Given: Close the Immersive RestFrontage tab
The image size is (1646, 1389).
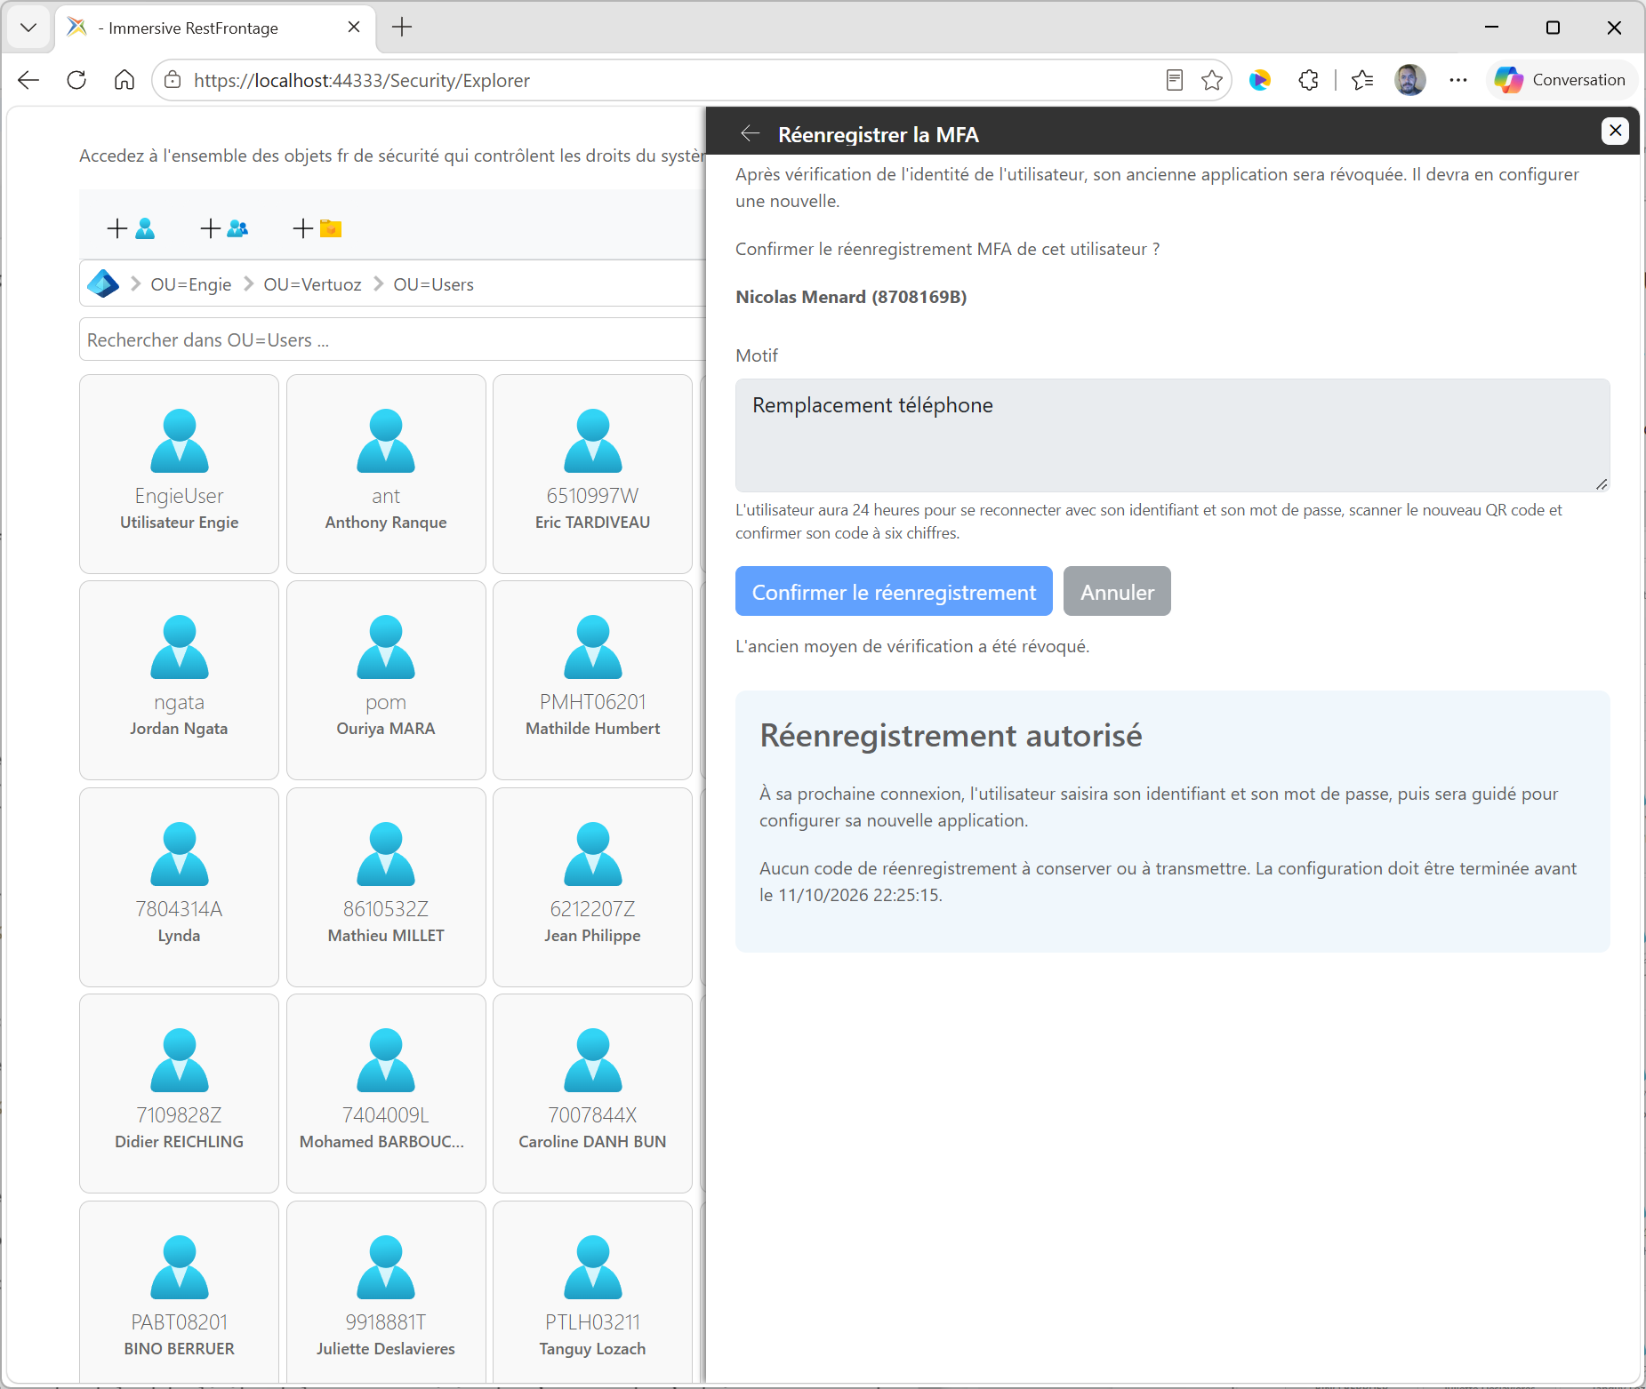Looking at the screenshot, I should click(354, 28).
